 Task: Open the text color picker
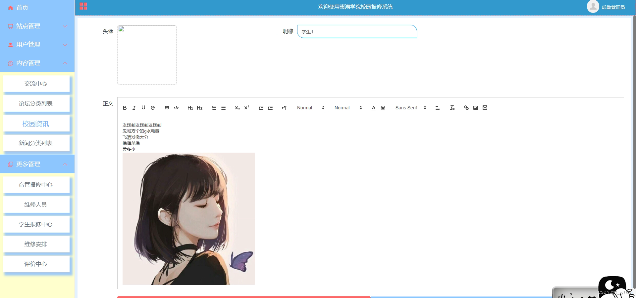pyautogui.click(x=373, y=108)
